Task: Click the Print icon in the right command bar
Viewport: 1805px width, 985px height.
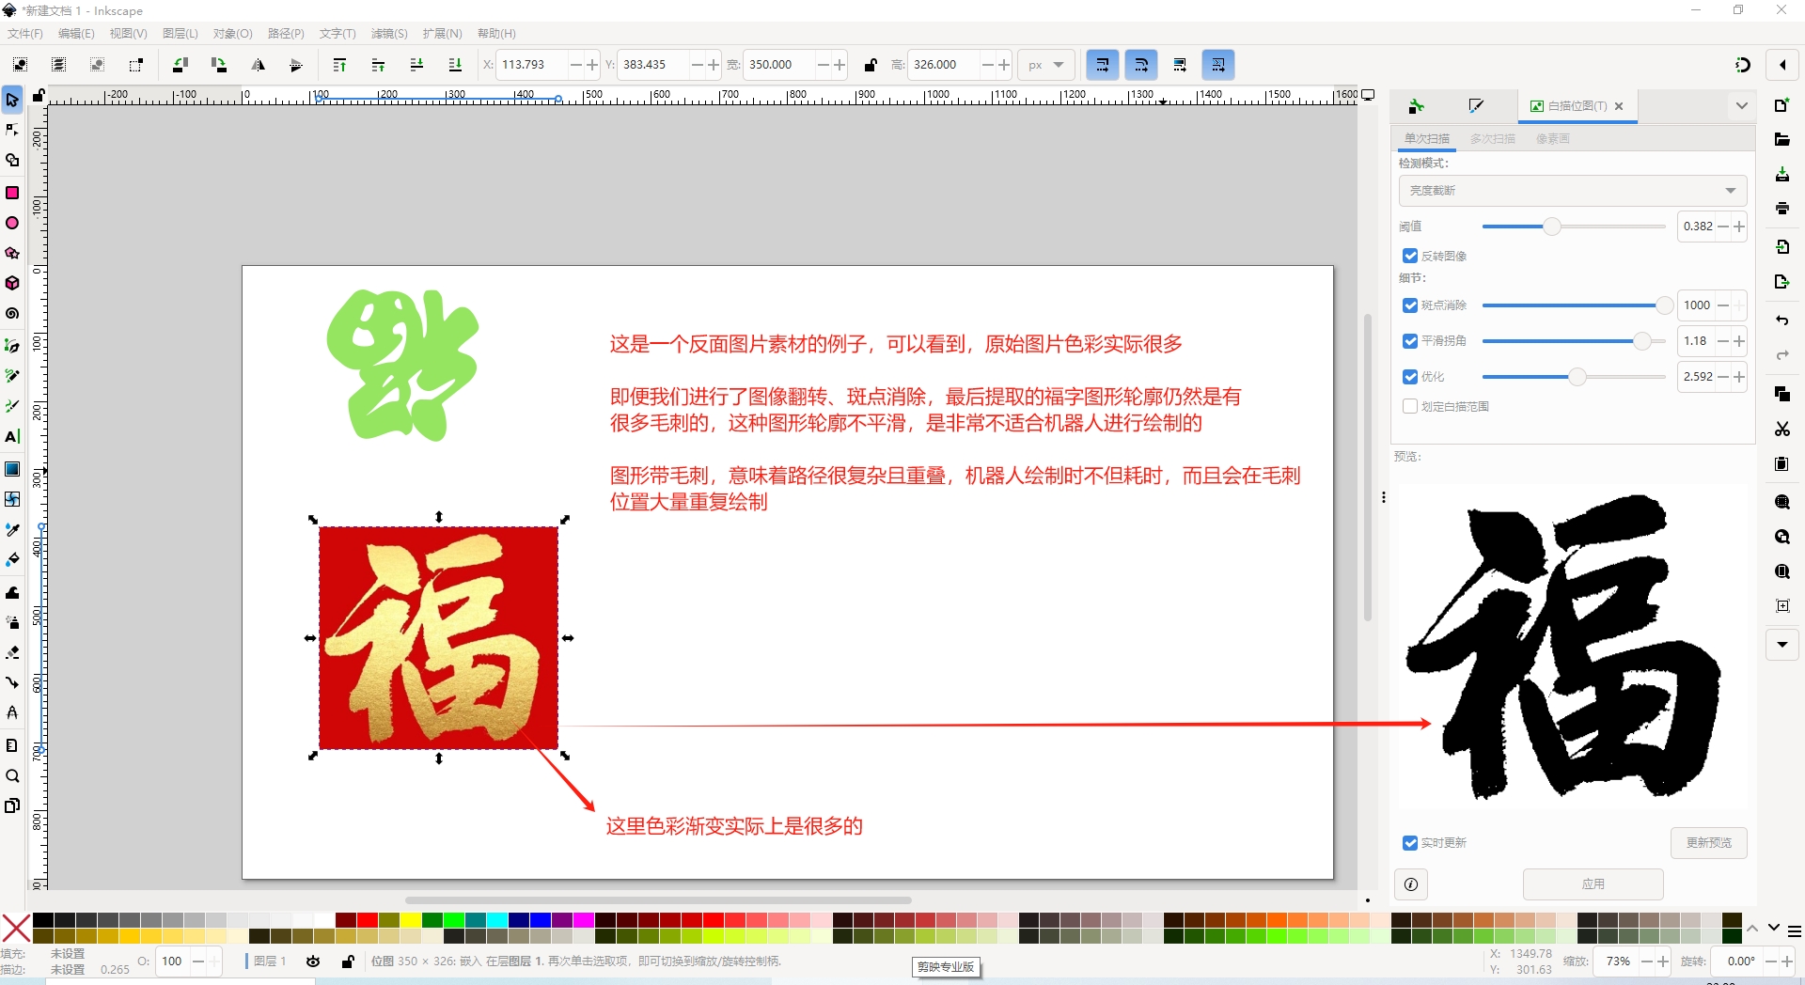Action: (1781, 209)
